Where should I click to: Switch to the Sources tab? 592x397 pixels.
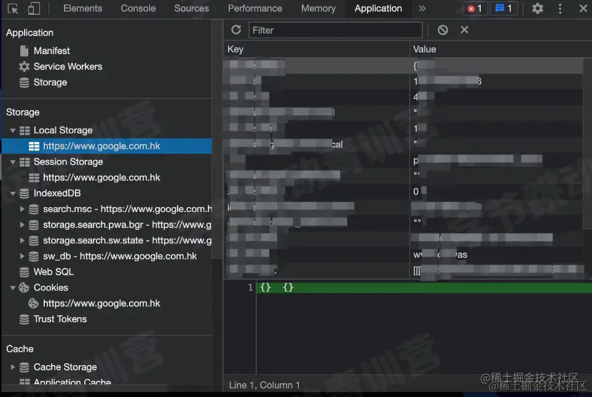[x=191, y=9]
